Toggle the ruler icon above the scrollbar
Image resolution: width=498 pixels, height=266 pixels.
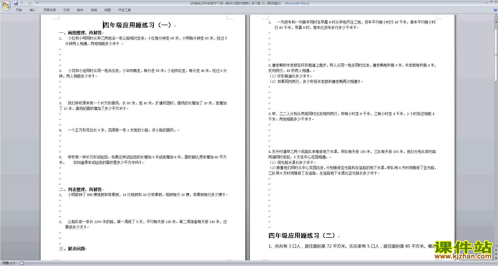point(496,18)
